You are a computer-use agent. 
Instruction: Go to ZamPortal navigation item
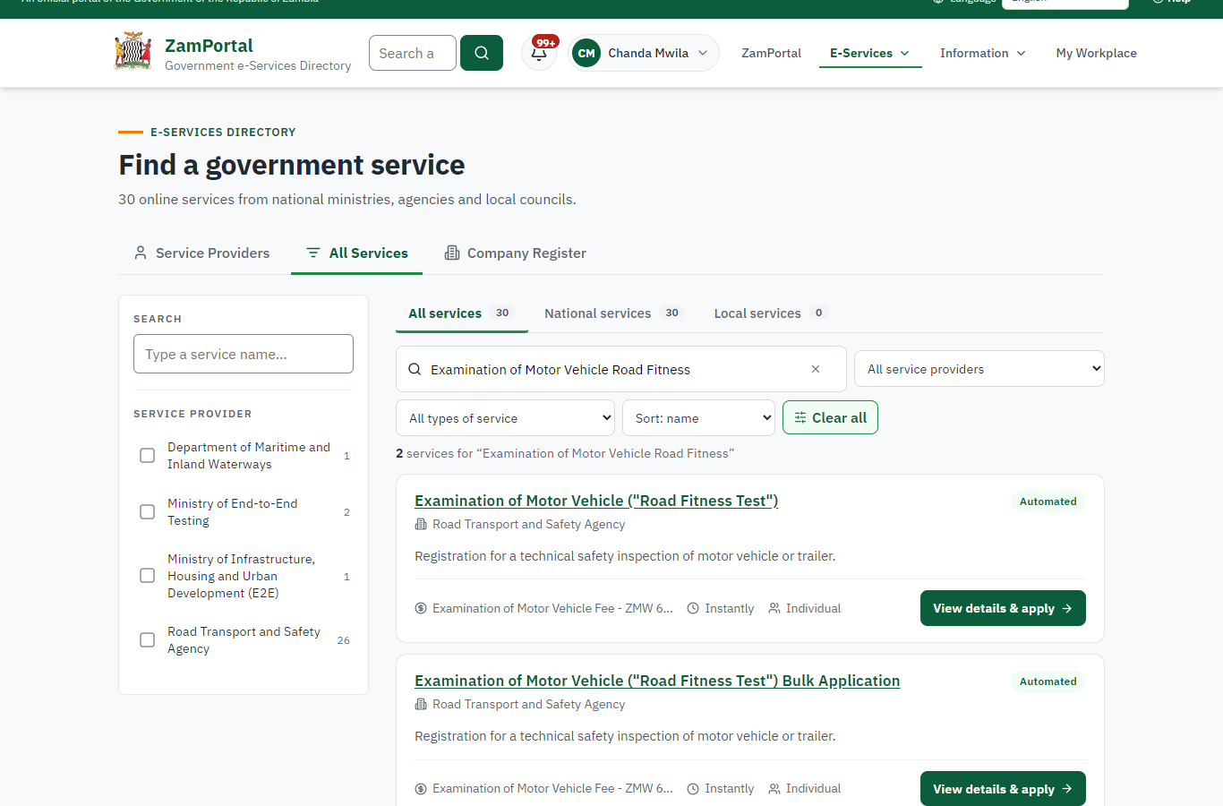[x=771, y=53]
